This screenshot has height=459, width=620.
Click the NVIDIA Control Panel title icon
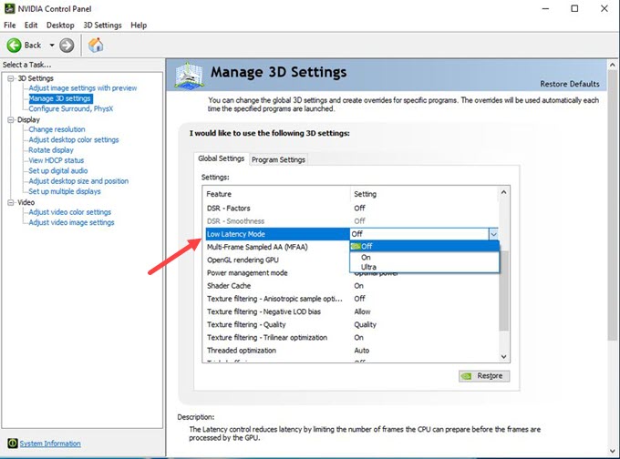pyautogui.click(x=9, y=8)
